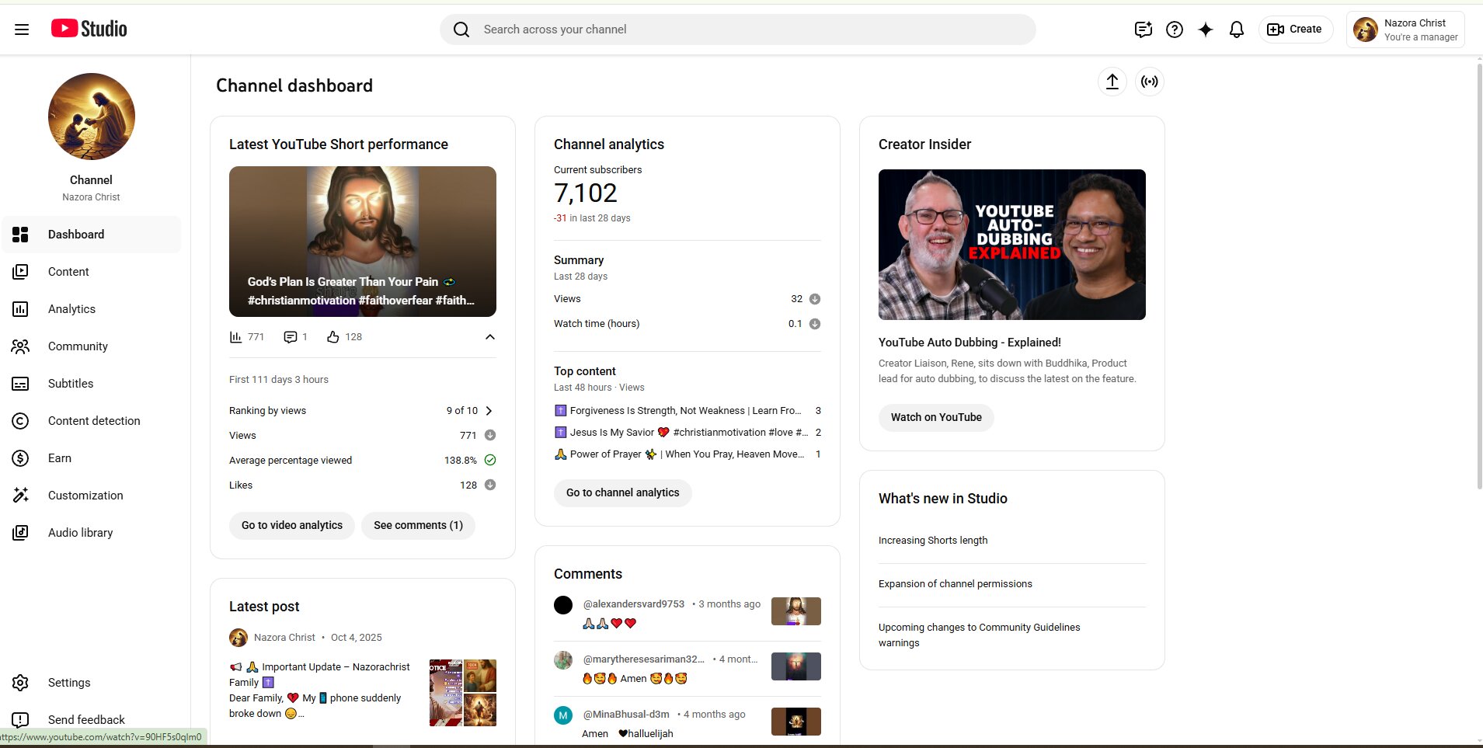Switch to the Analytics section
This screenshot has height=748, width=1483.
(71, 308)
